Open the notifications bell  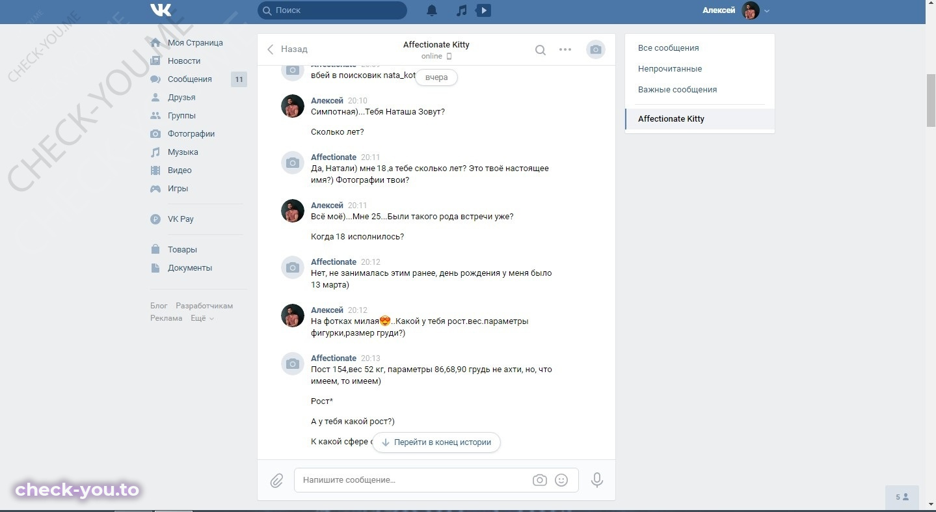pos(432,10)
